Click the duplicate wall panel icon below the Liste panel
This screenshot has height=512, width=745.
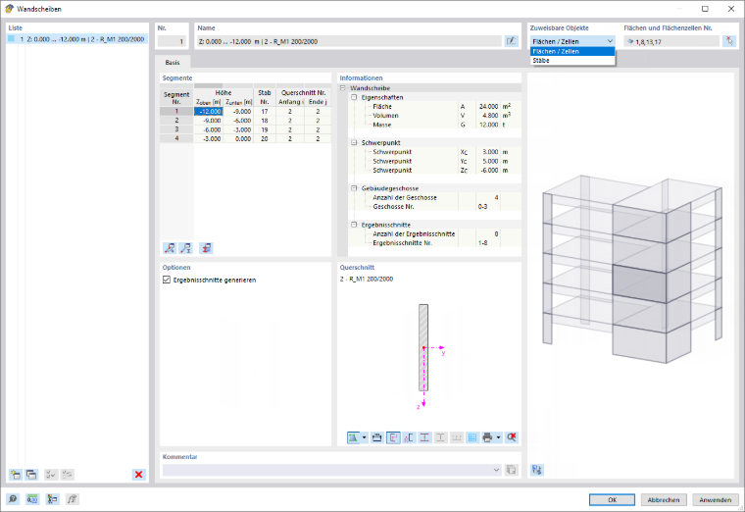(31, 474)
